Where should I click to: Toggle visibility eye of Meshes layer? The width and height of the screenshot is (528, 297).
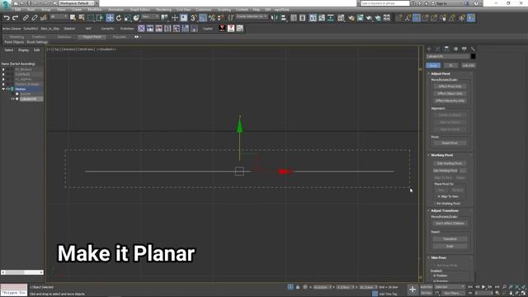8,89
